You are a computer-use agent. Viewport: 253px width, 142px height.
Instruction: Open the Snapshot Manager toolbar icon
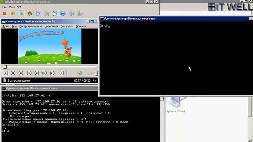(55, 14)
